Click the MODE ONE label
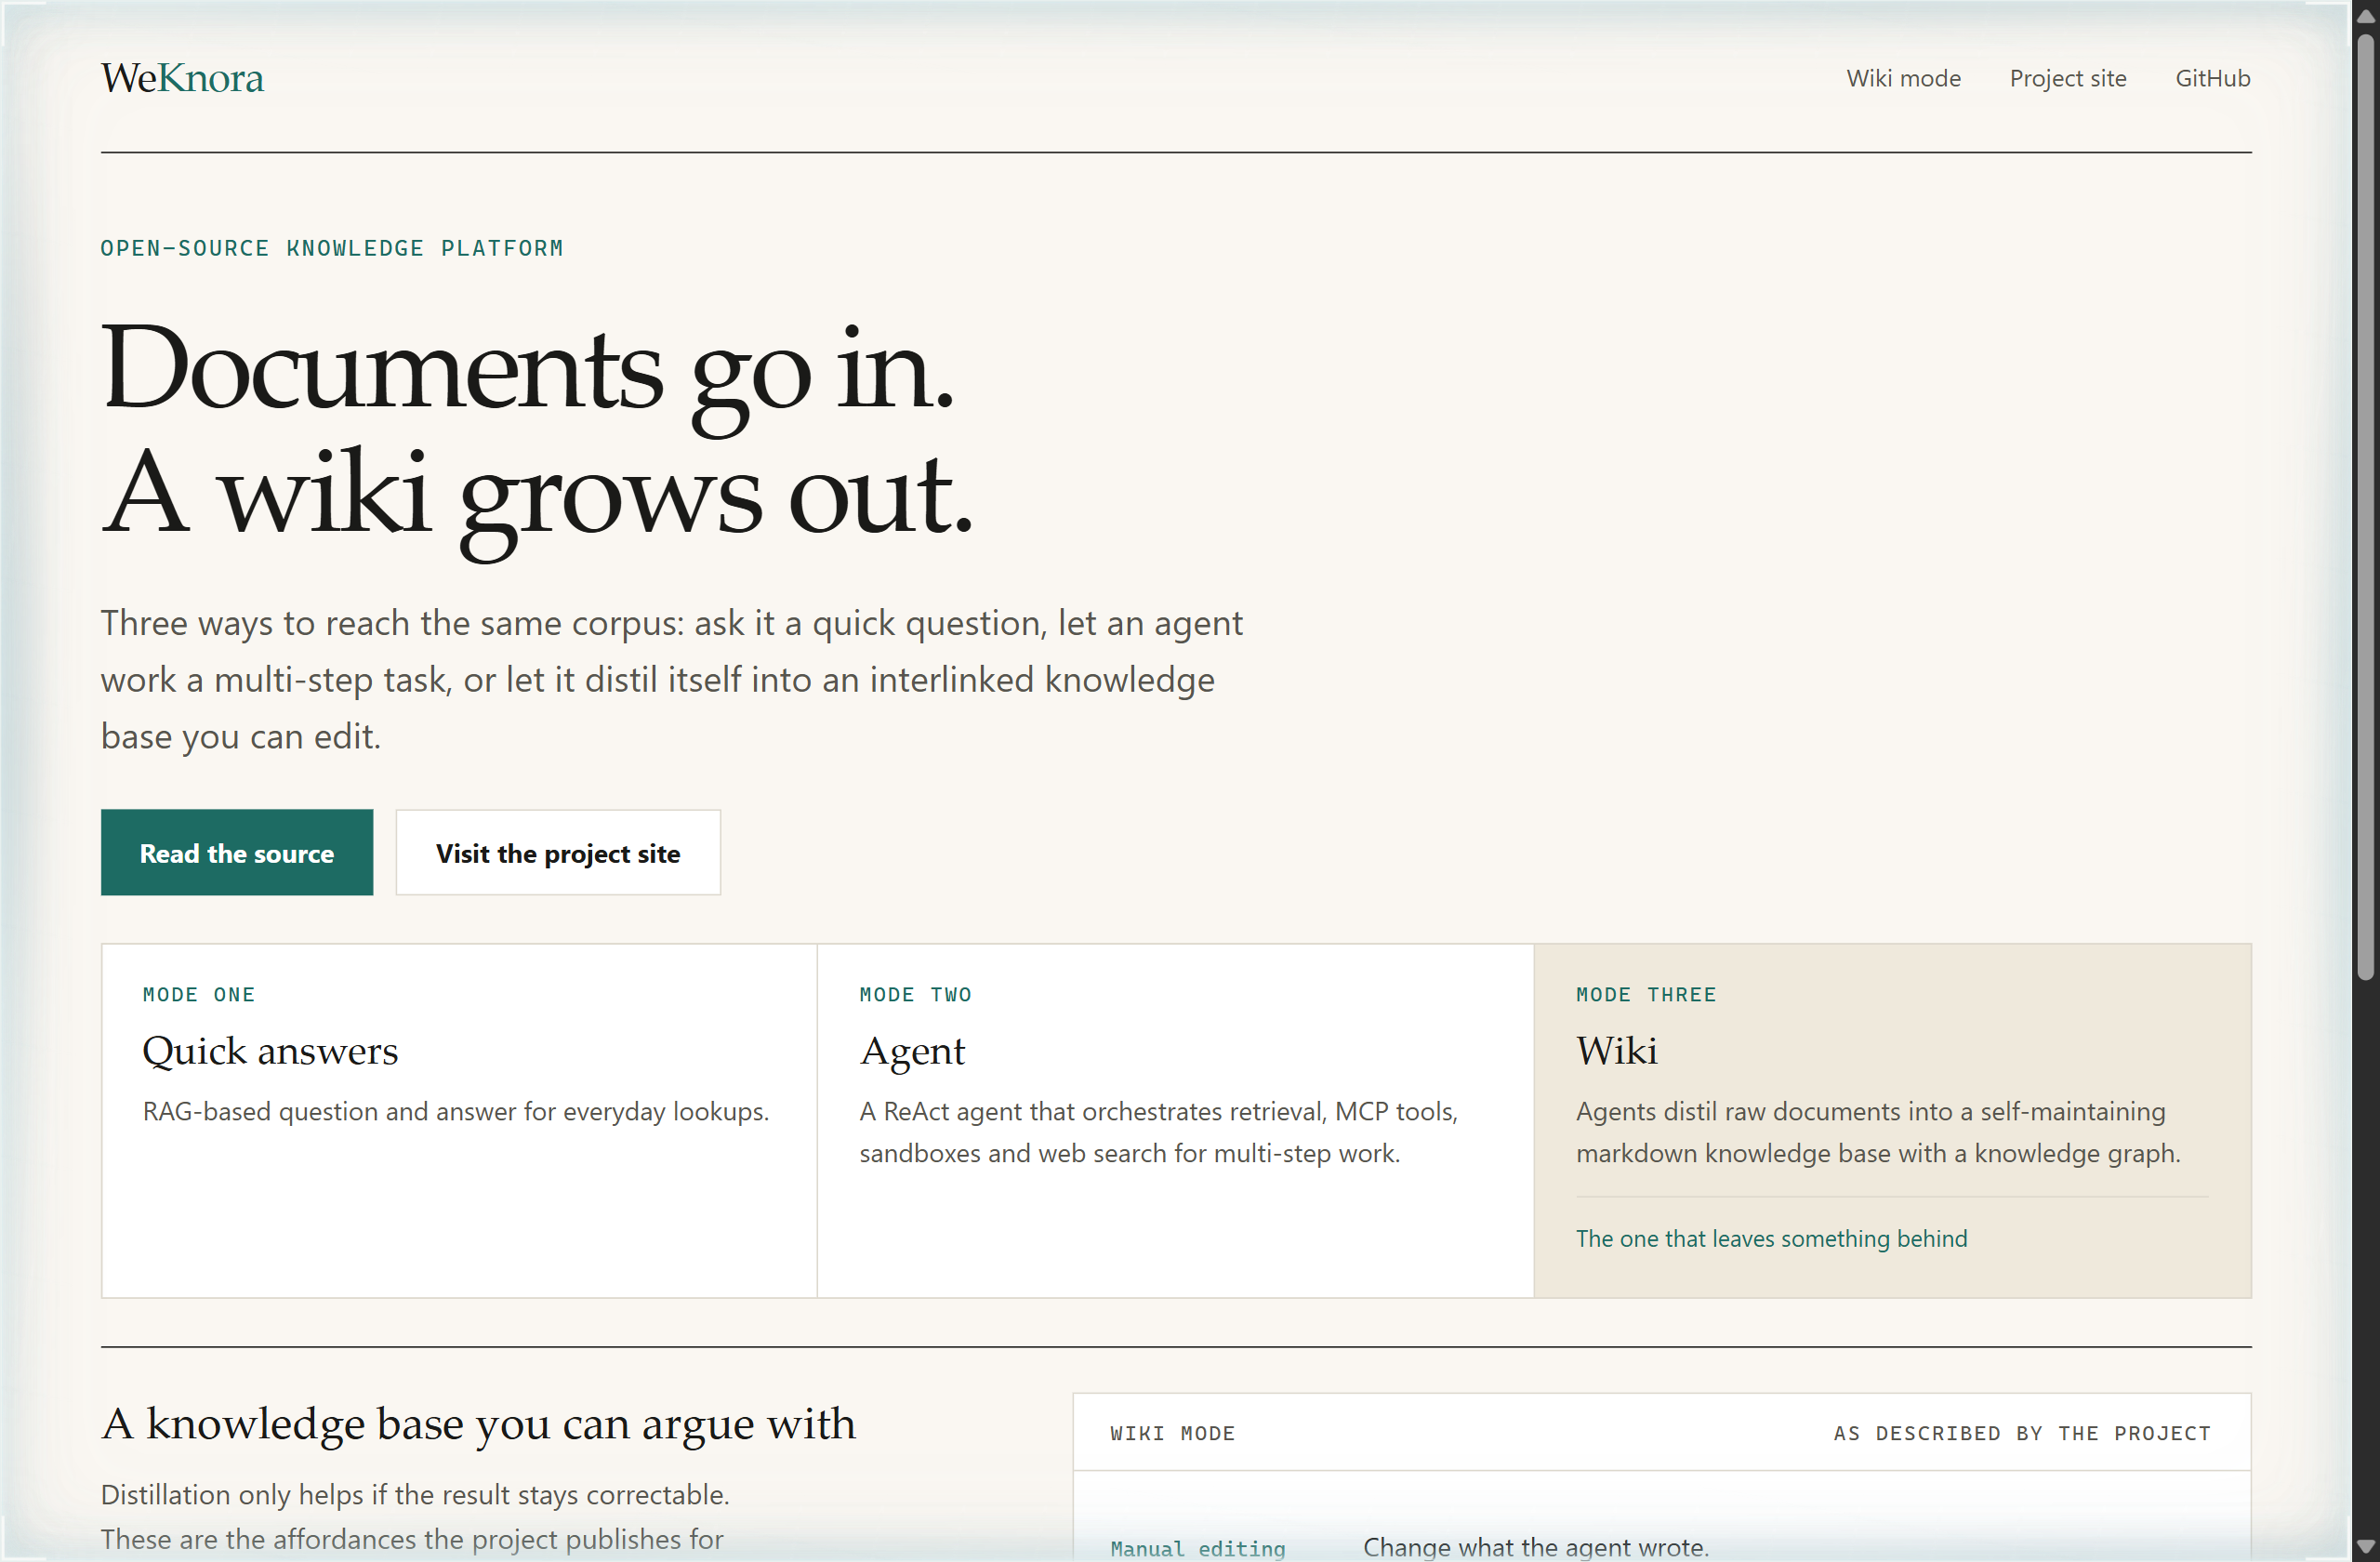Image resolution: width=2380 pixels, height=1562 pixels. [199, 994]
